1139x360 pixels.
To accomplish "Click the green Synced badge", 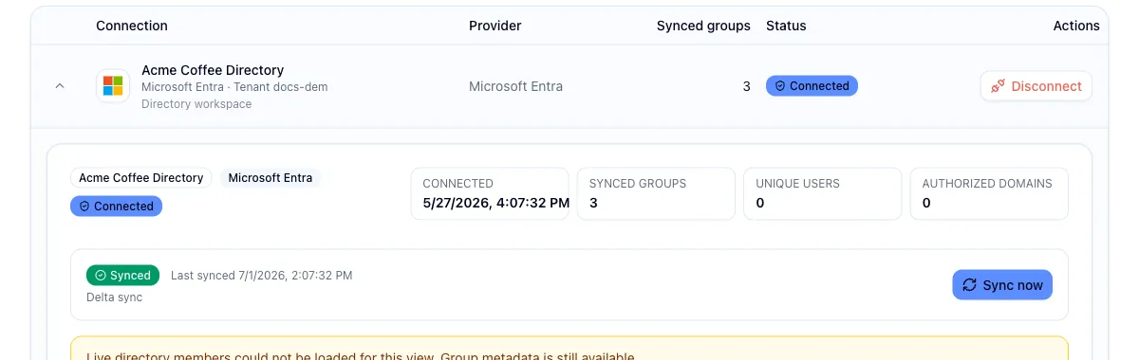I will click(122, 276).
